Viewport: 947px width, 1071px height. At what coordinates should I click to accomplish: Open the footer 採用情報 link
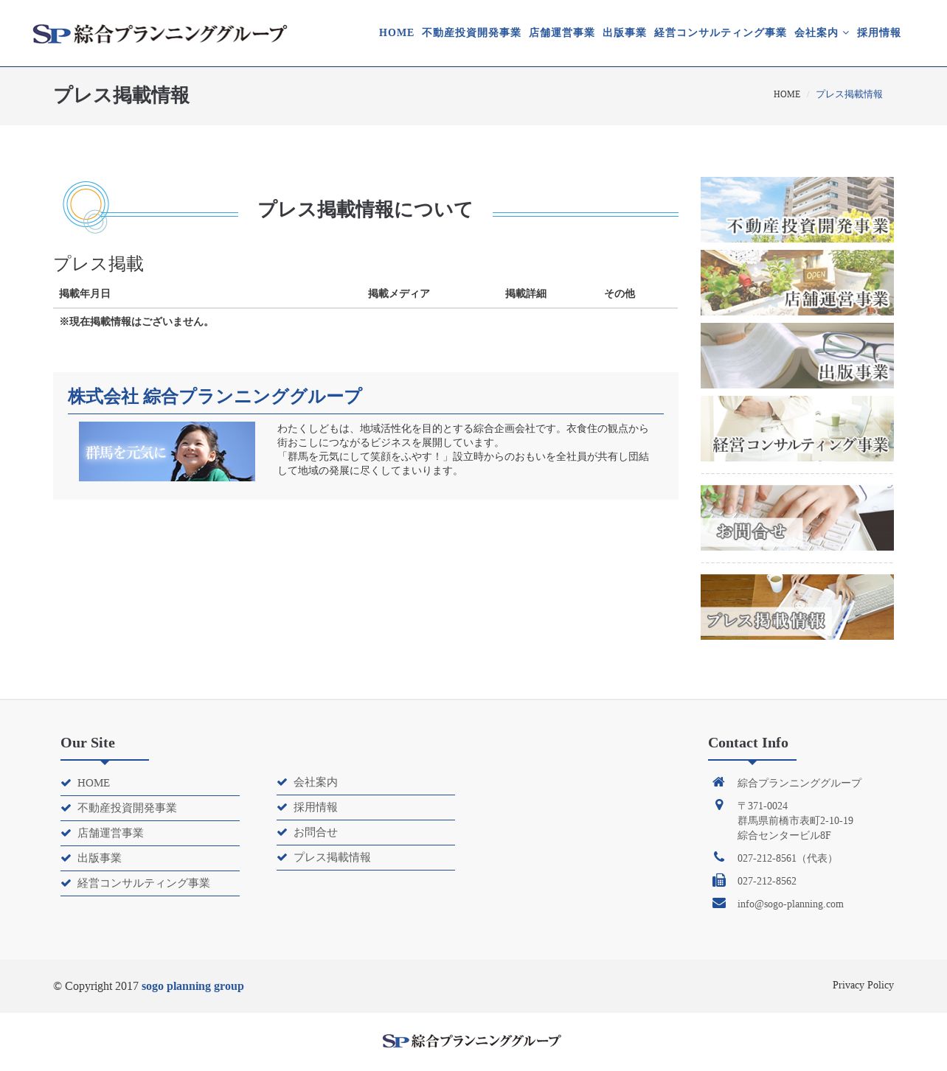(x=316, y=807)
